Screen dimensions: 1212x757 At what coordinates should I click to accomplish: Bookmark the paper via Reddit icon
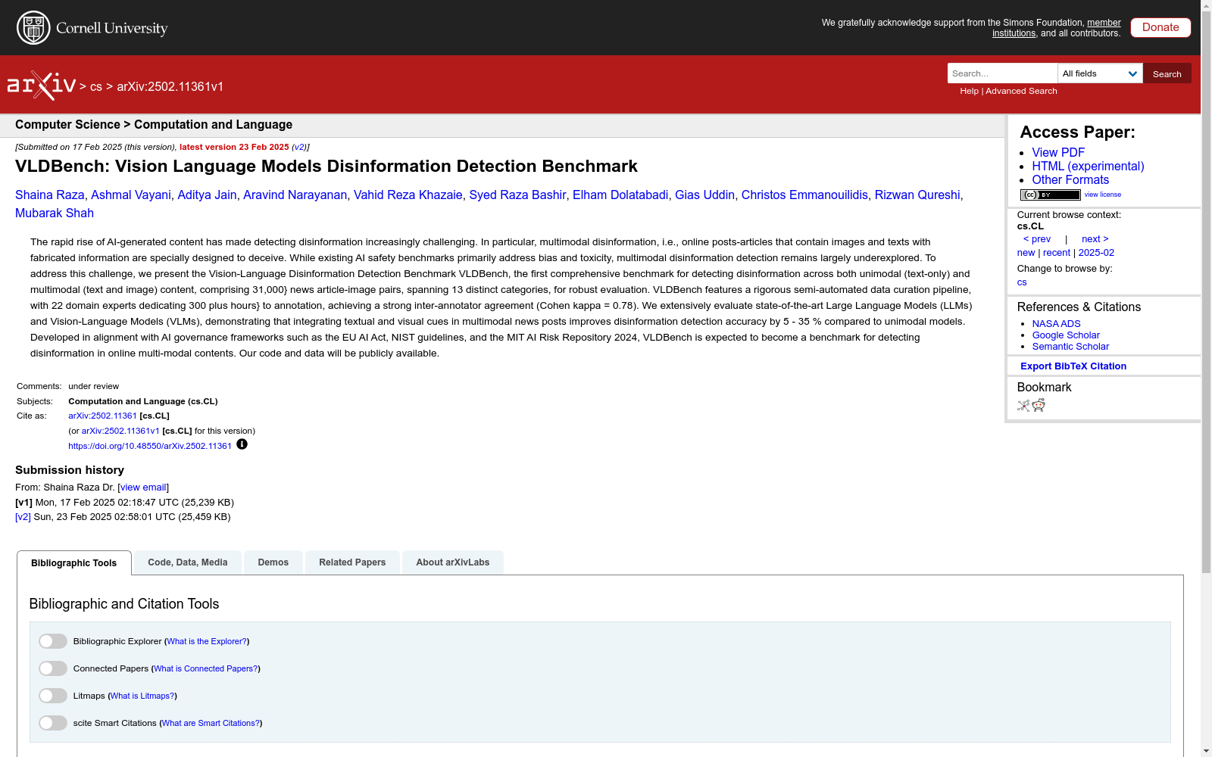coord(1039,406)
